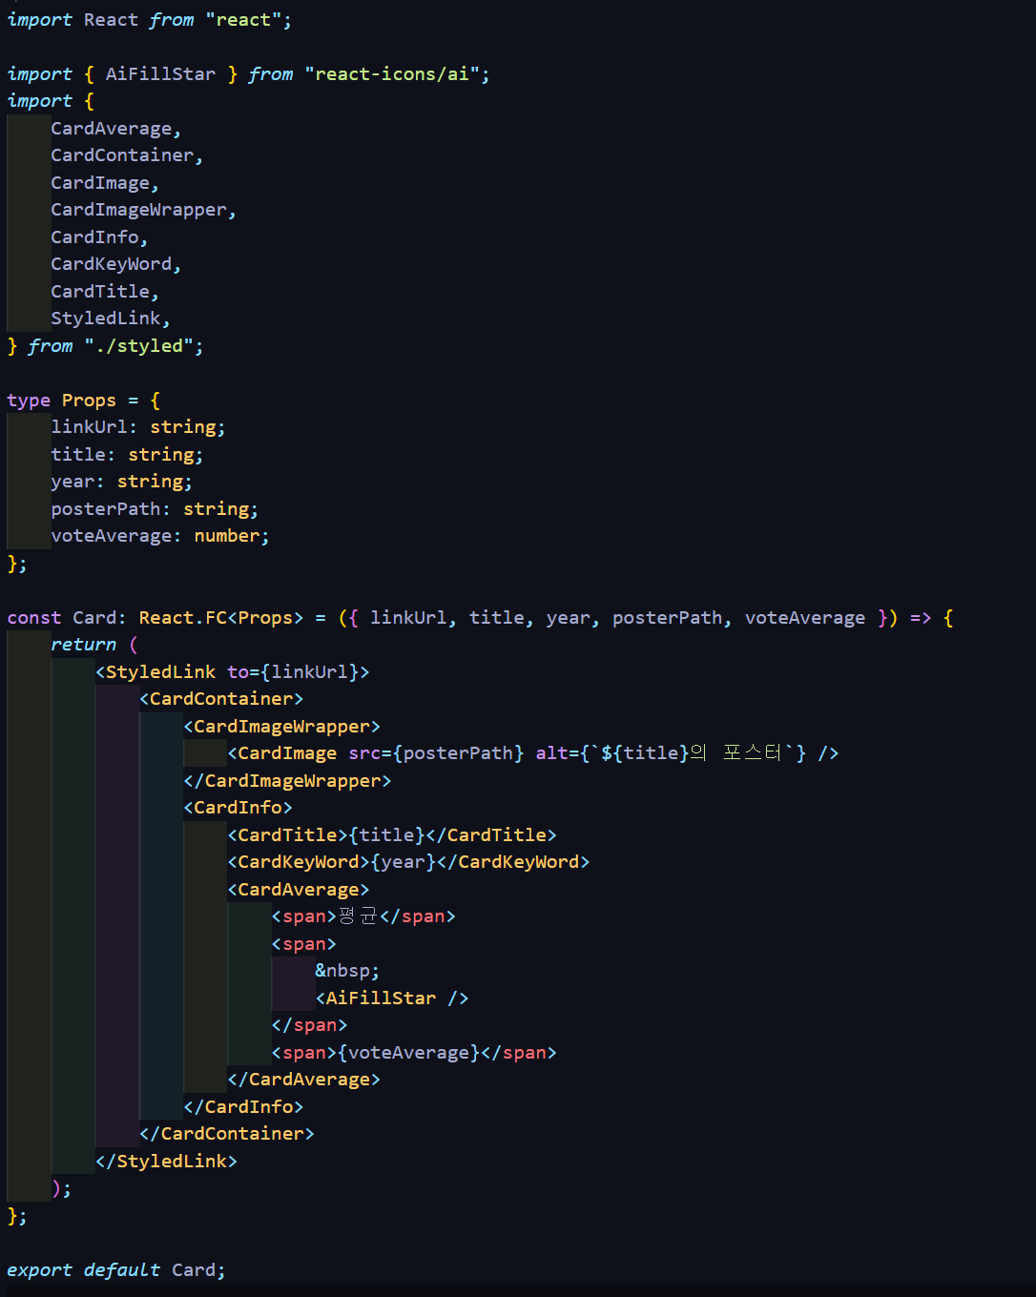Click year: string property line
The image size is (1036, 1297).
(x=122, y=482)
